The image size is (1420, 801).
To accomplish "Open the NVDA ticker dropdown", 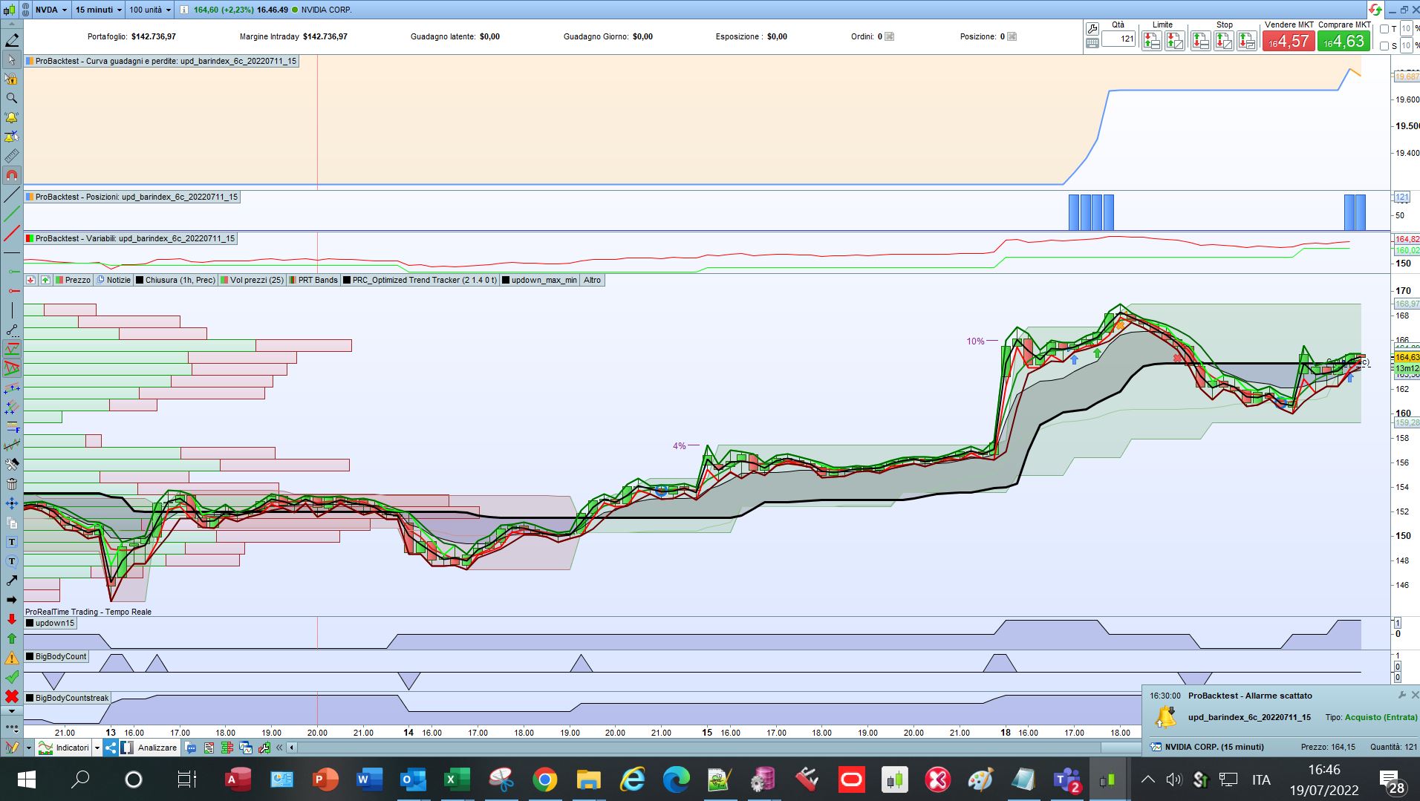I will coord(52,10).
